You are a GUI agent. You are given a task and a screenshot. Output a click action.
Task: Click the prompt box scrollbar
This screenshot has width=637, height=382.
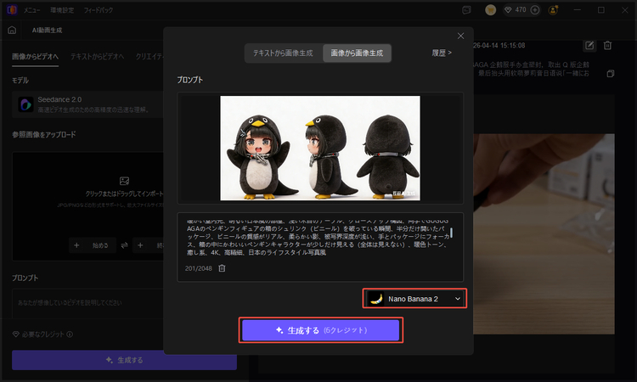(x=451, y=233)
